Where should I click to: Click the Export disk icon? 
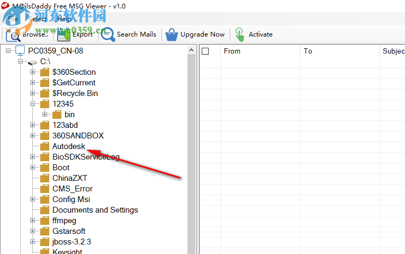[x=64, y=34]
